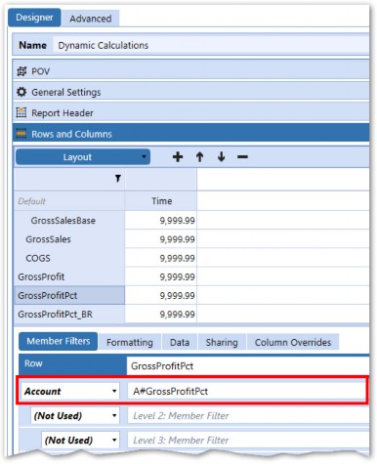Expand the General Settings section
Screen dimensions: 377x464
click(190, 92)
